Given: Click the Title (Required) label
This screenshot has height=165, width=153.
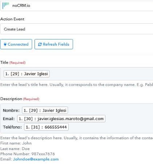Looking at the screenshot, I should coord(13,62).
